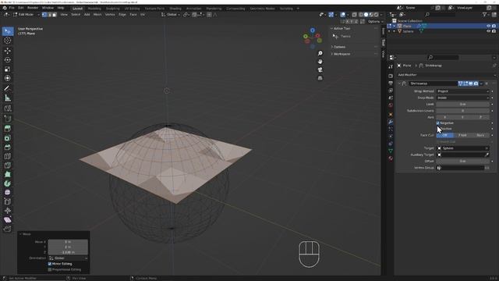
Task: Open the Vertex menu
Action: [110, 15]
